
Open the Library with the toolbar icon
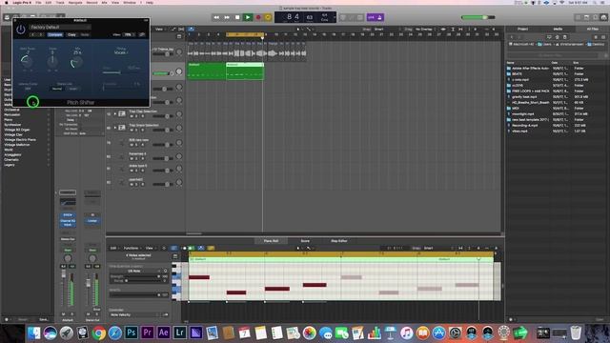pyautogui.click(x=7, y=17)
